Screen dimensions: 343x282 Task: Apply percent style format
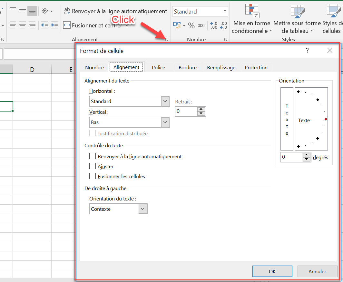click(191, 25)
